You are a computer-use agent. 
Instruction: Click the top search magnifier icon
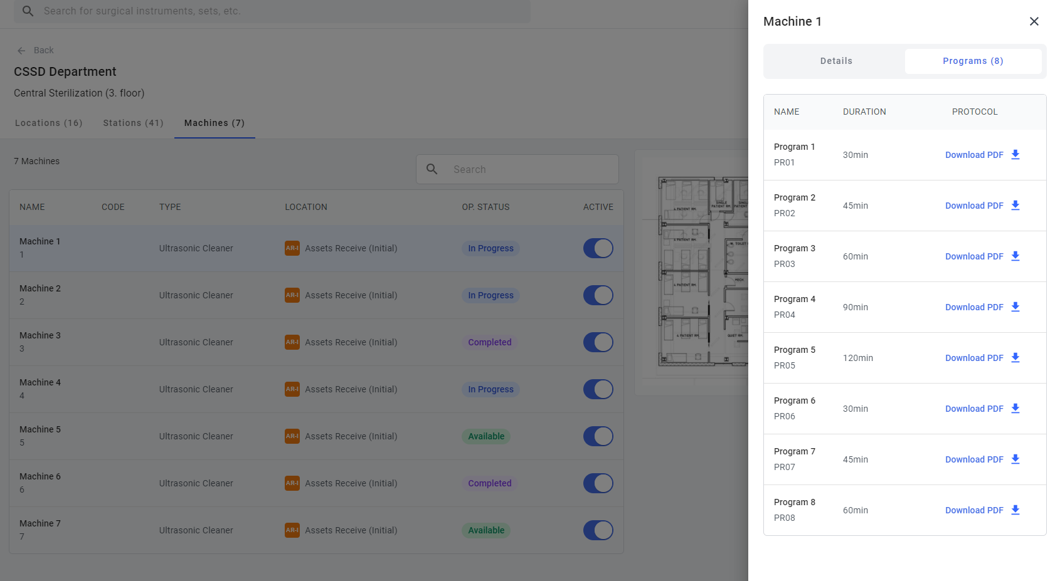(28, 11)
